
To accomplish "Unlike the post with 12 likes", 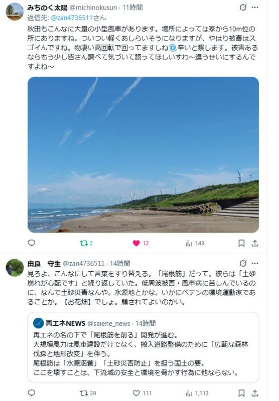I will point(141,243).
